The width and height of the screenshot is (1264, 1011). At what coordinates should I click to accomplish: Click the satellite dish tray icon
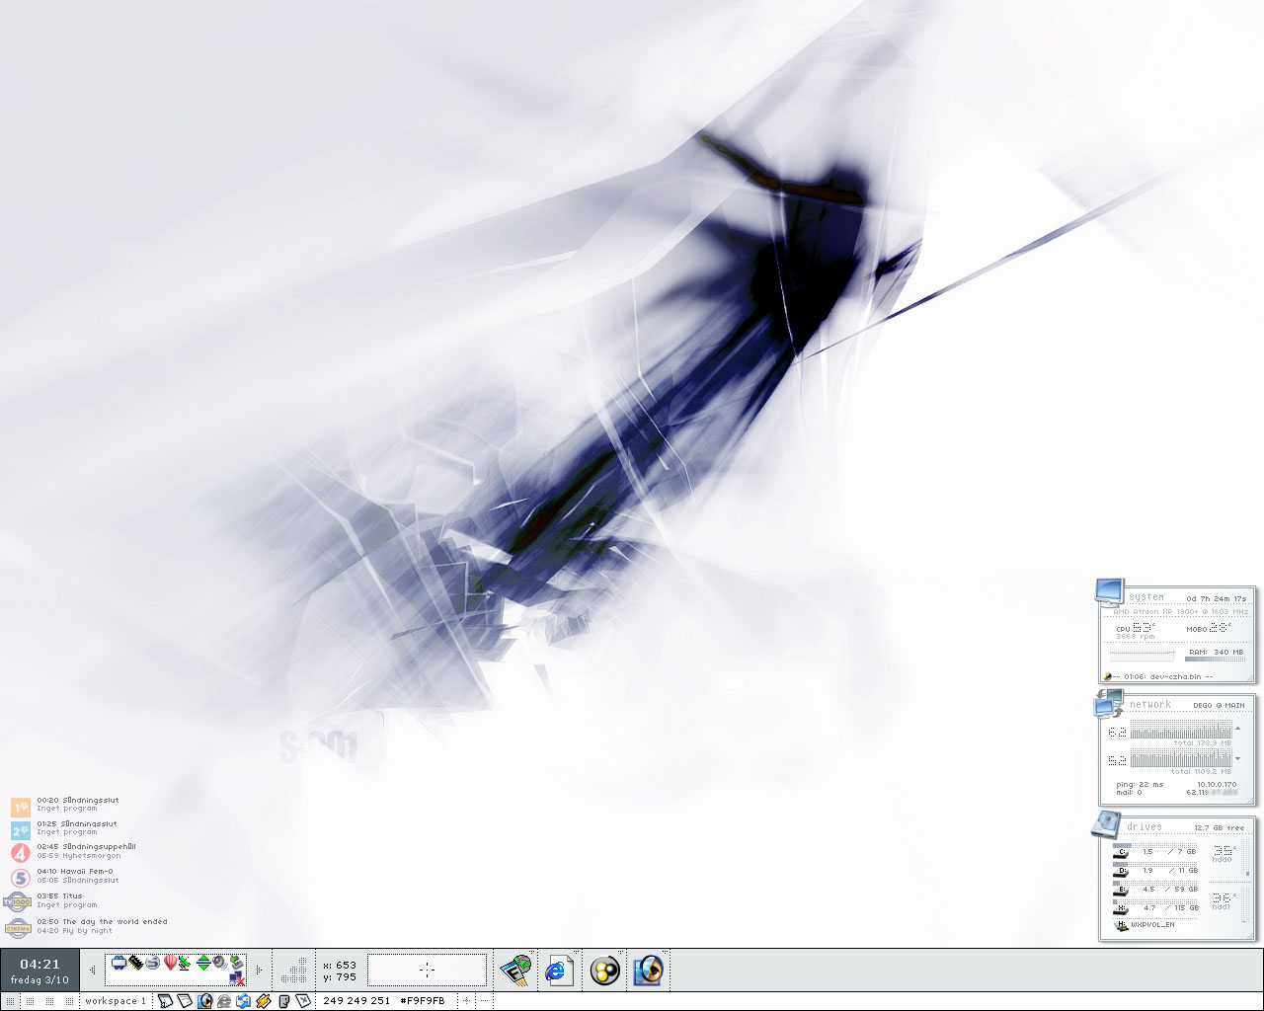(x=184, y=962)
